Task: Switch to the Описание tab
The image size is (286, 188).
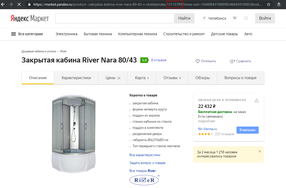Action: pos(38,78)
